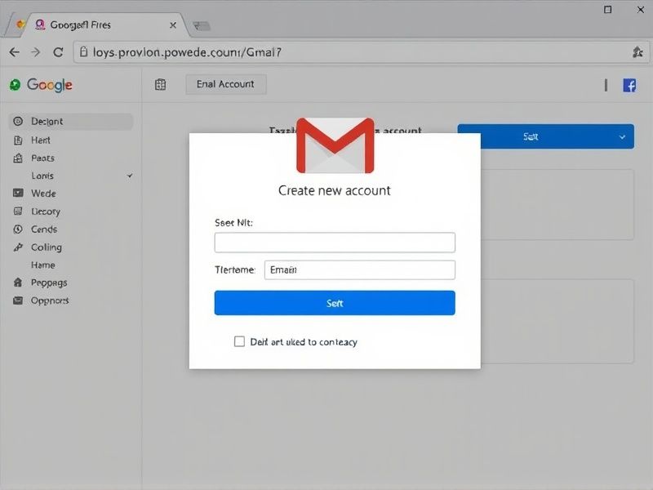Click the orange icon left of the tab
653x490 pixels.
tap(20, 24)
